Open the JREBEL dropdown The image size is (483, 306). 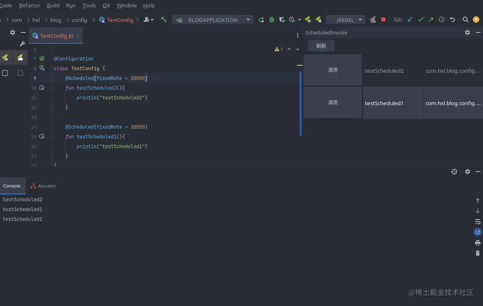click(x=345, y=20)
